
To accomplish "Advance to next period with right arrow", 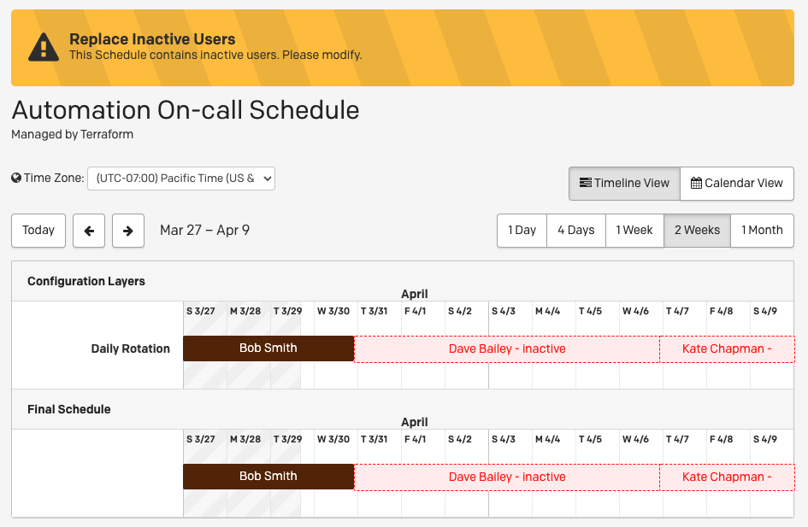I will point(127,231).
